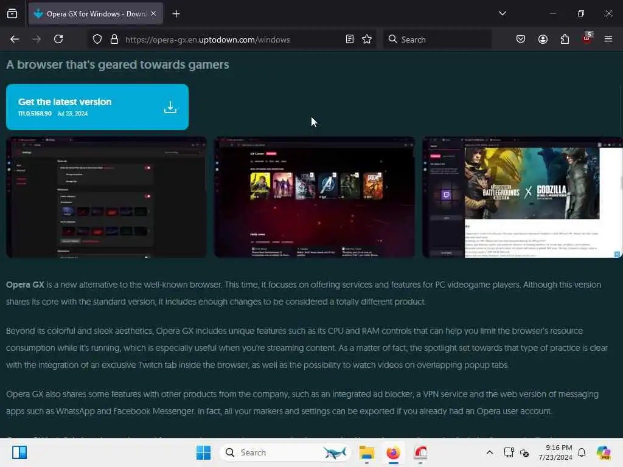623x467 pixels.
Task: Open notifications bell icon
Action: 582,452
